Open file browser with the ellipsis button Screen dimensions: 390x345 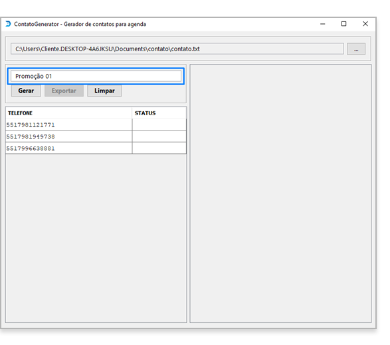356,49
